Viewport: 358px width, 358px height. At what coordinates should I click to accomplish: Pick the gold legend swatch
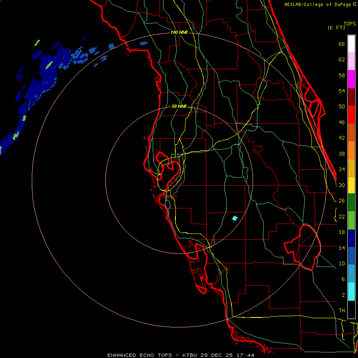pyautogui.click(x=351, y=168)
